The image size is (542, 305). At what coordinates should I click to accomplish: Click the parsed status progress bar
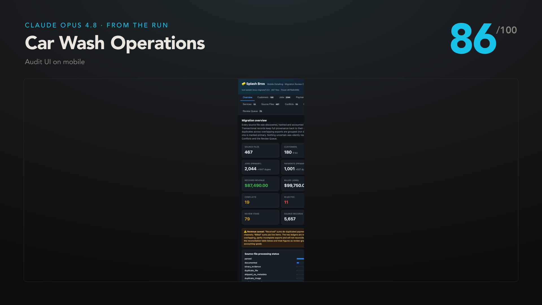[x=300, y=259]
